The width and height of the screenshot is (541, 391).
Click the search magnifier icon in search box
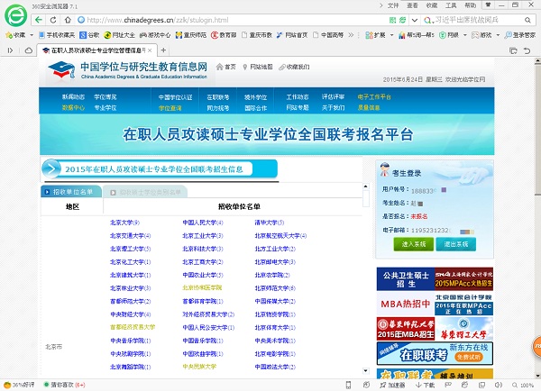click(527, 20)
